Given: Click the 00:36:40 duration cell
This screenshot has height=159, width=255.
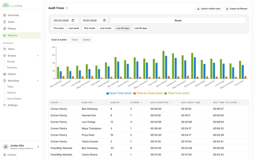Looking at the screenshot, I should coord(156,128).
